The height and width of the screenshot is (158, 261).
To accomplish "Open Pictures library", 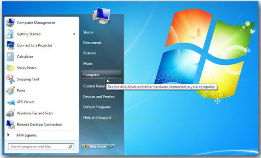I will [x=90, y=53].
